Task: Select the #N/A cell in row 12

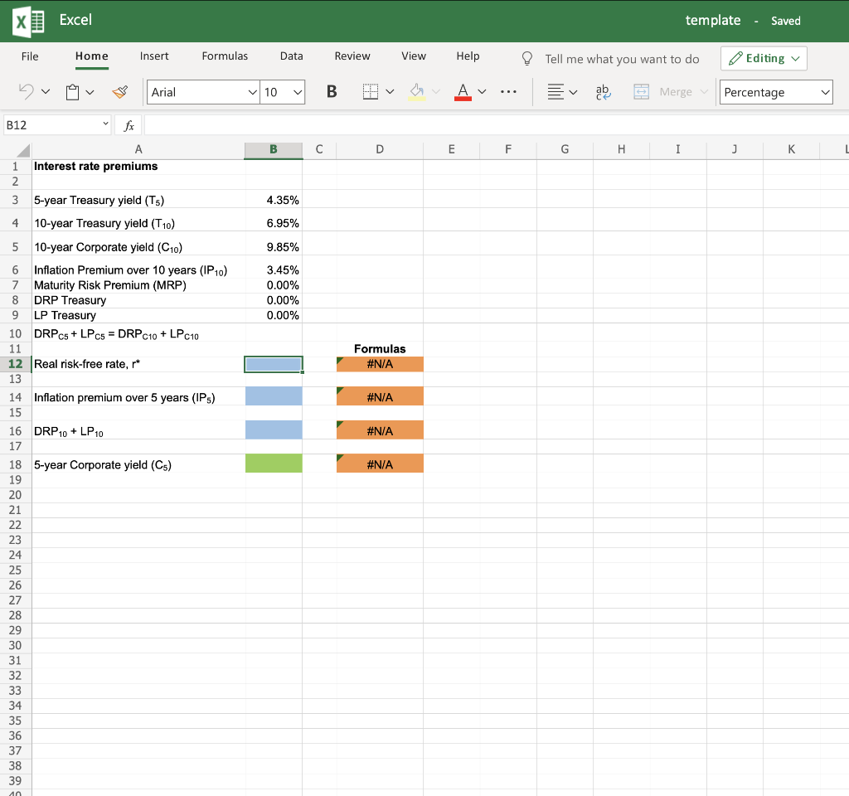Action: (x=380, y=364)
